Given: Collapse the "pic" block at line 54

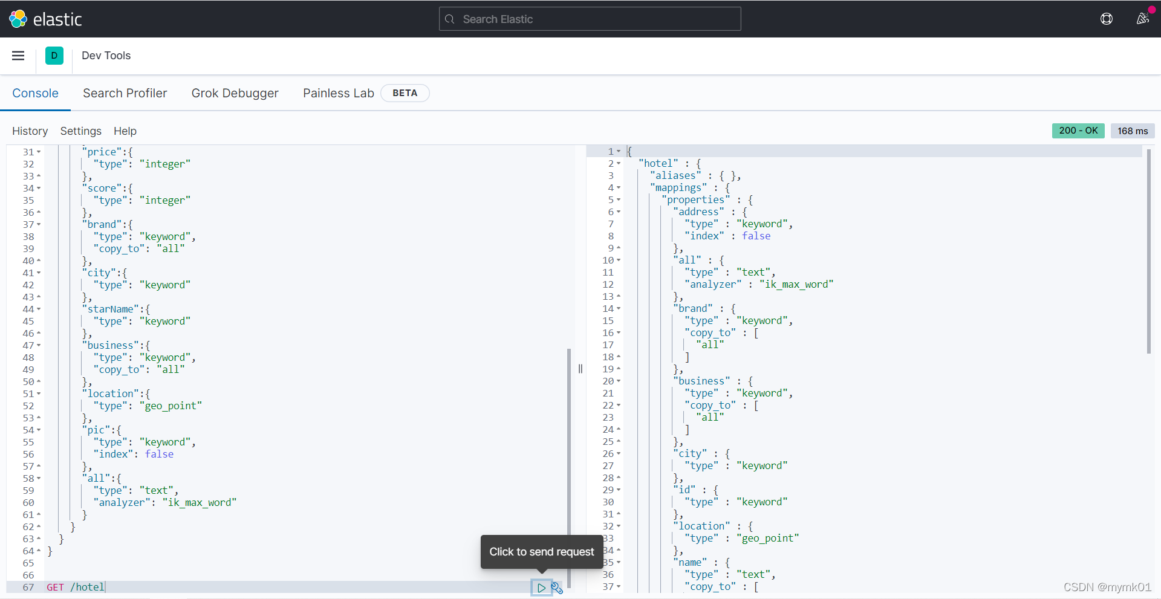Looking at the screenshot, I should click(39, 430).
